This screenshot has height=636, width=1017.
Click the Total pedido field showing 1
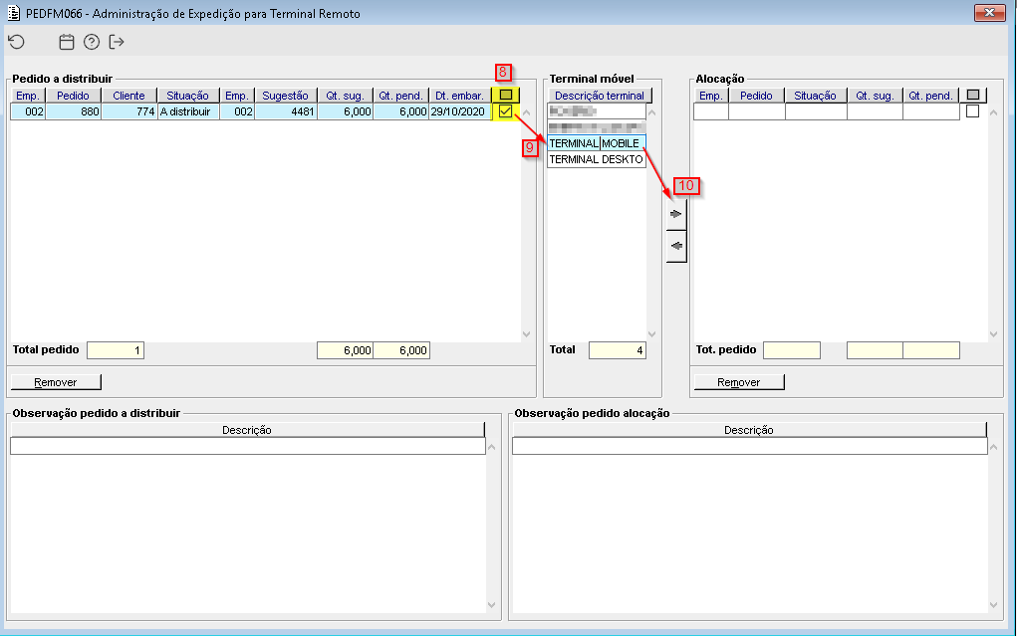[116, 350]
